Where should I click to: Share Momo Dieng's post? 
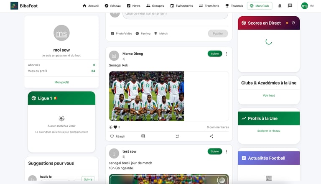[x=211, y=136]
